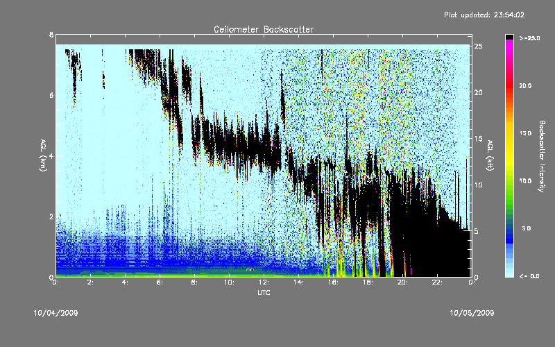Image resolution: width=555 pixels, height=347 pixels.
Task: Click the '10.0' colorbar tick label
Action: click(526, 181)
